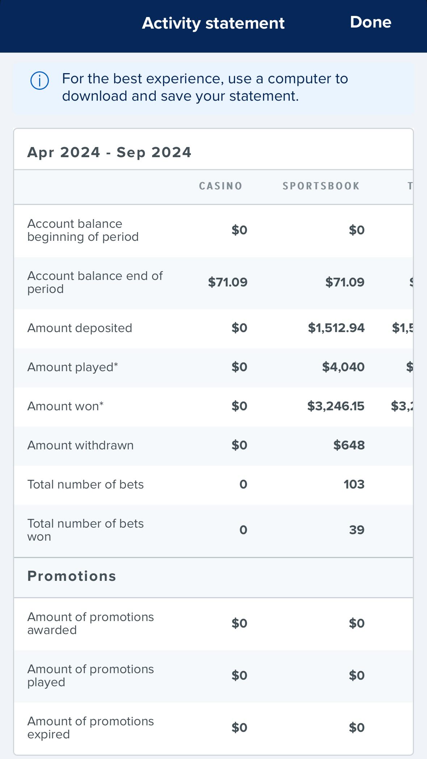Select the total number of bets 103
The height and width of the screenshot is (759, 427).
(x=354, y=485)
